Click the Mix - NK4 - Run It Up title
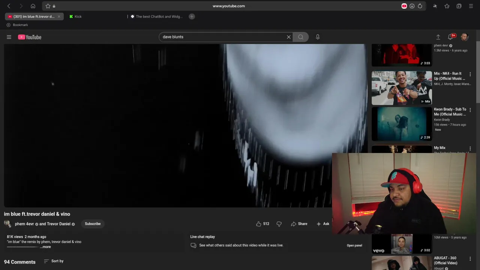Viewport: 480px width, 270px height. coord(449,76)
